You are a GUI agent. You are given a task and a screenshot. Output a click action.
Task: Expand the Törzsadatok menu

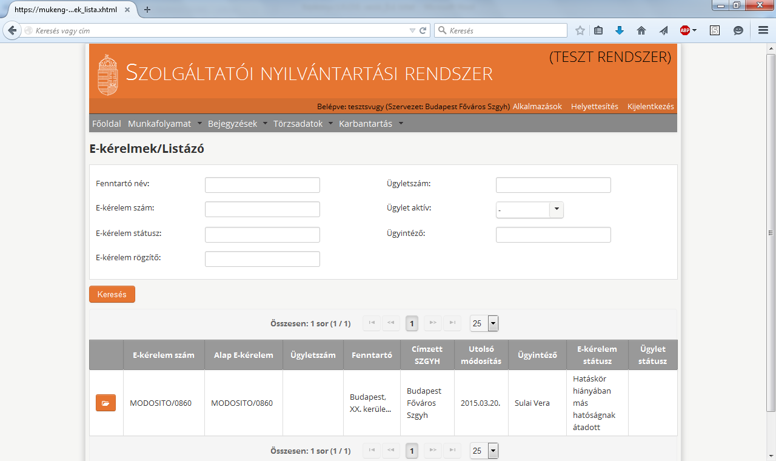(303, 124)
